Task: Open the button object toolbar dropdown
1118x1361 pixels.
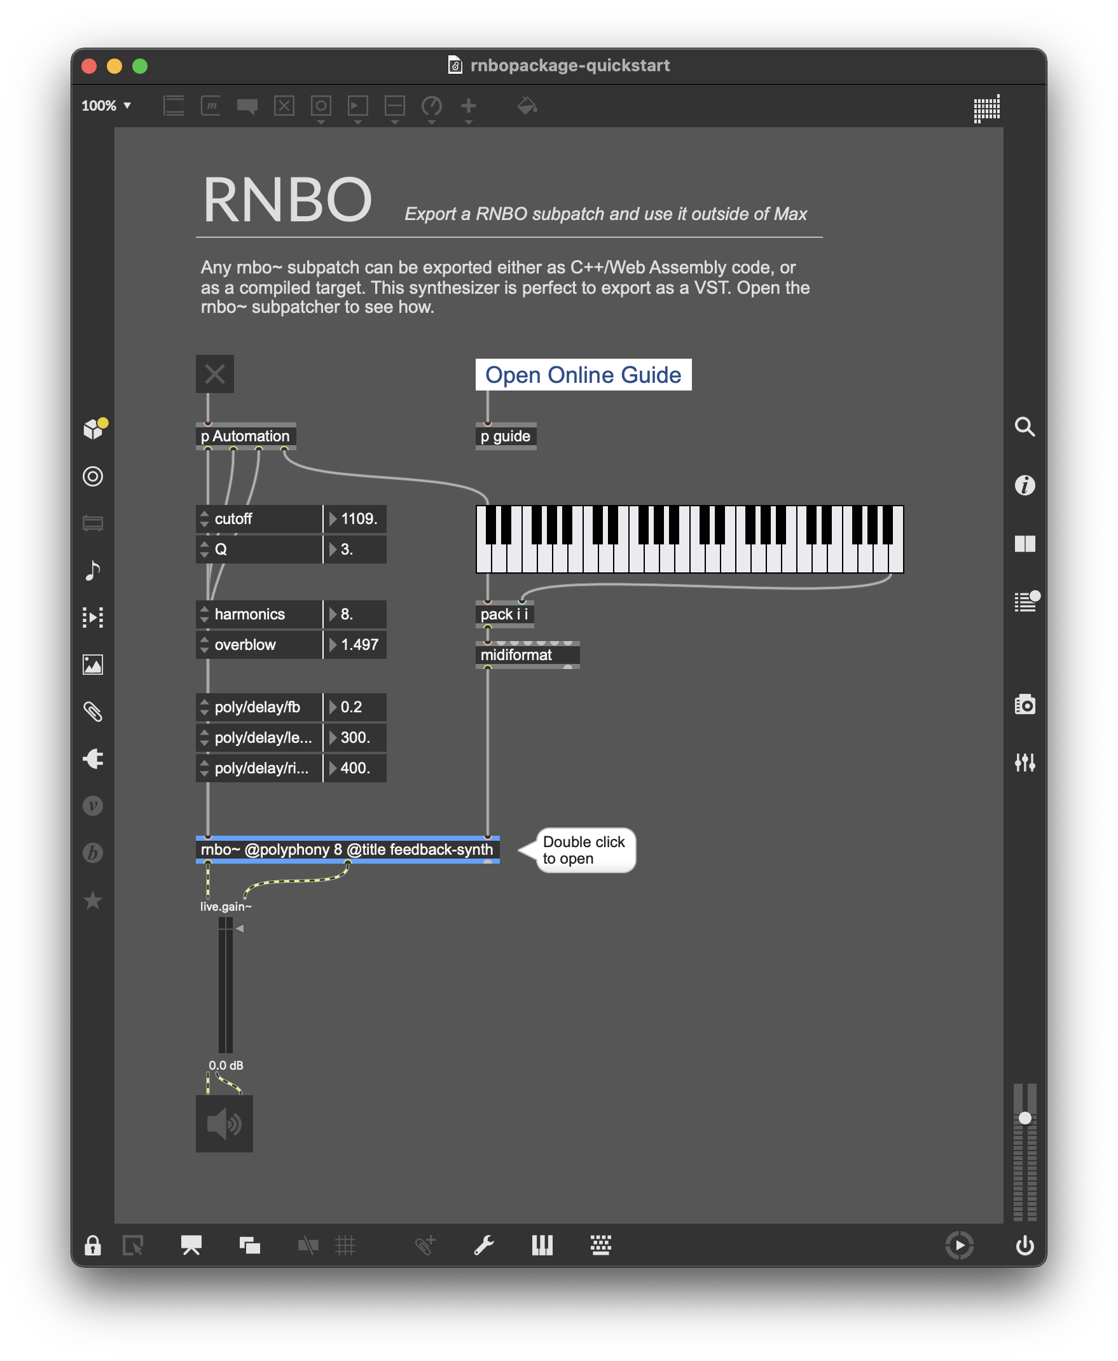Action: tap(321, 108)
